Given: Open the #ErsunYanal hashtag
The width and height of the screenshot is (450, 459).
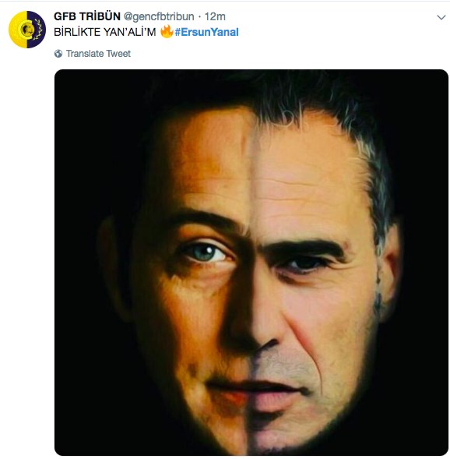Looking at the screenshot, I should (207, 32).
